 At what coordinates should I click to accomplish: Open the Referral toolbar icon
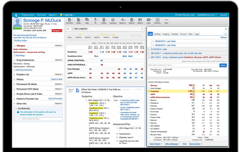point(140,21)
